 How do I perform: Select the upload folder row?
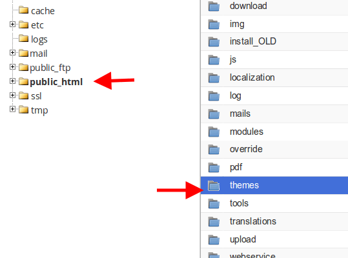274,239
